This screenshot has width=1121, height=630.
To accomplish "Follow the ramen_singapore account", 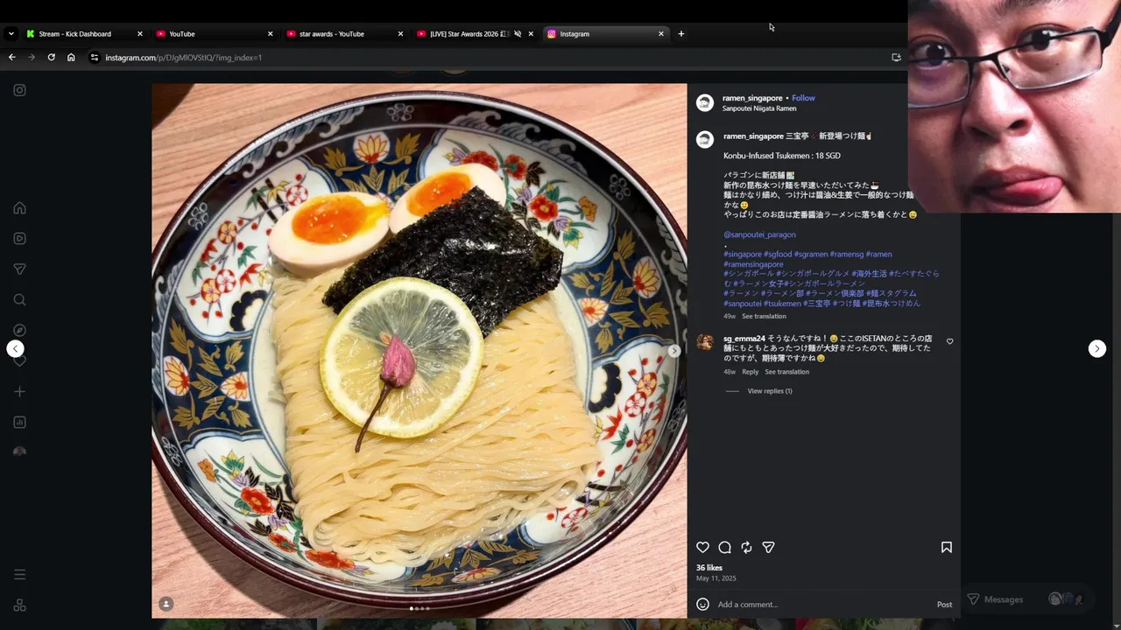I will point(803,98).
